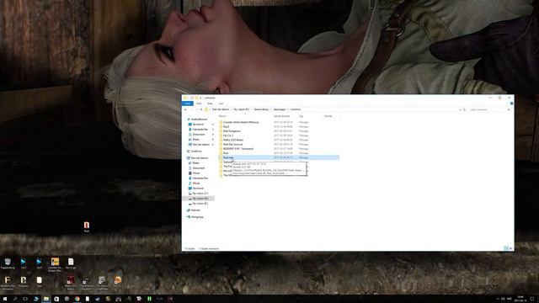The image size is (539, 303).
Task: Click Den här datorn in address breadcrumb
Action: [x=221, y=109]
